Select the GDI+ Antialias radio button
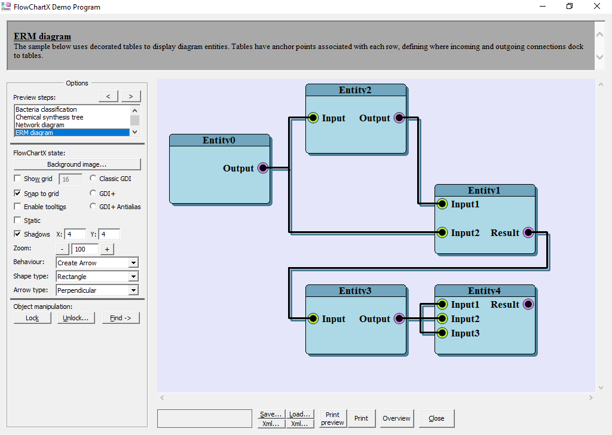Screen dimensions: 612x435 point(93,207)
